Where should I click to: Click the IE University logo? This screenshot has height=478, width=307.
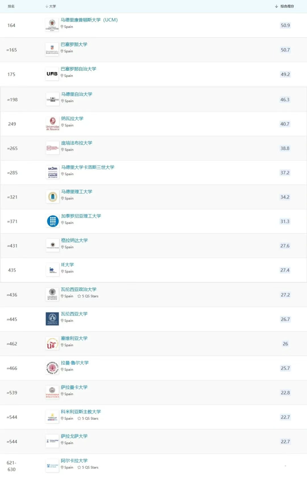coord(53,270)
